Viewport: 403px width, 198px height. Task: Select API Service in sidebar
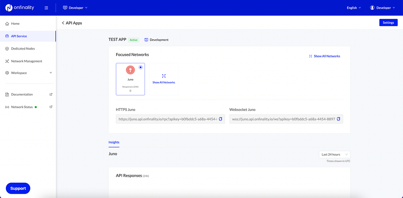coord(28,36)
